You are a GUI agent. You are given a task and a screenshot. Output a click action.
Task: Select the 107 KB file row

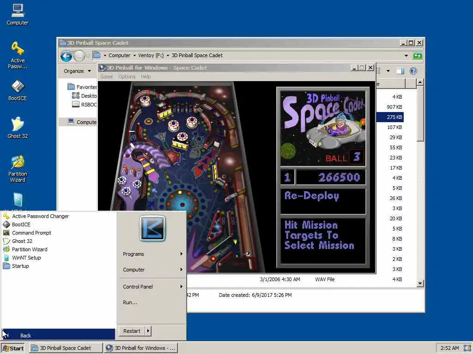tap(390, 127)
